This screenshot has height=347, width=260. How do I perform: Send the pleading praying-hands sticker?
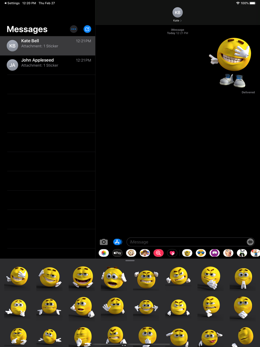pos(243,278)
